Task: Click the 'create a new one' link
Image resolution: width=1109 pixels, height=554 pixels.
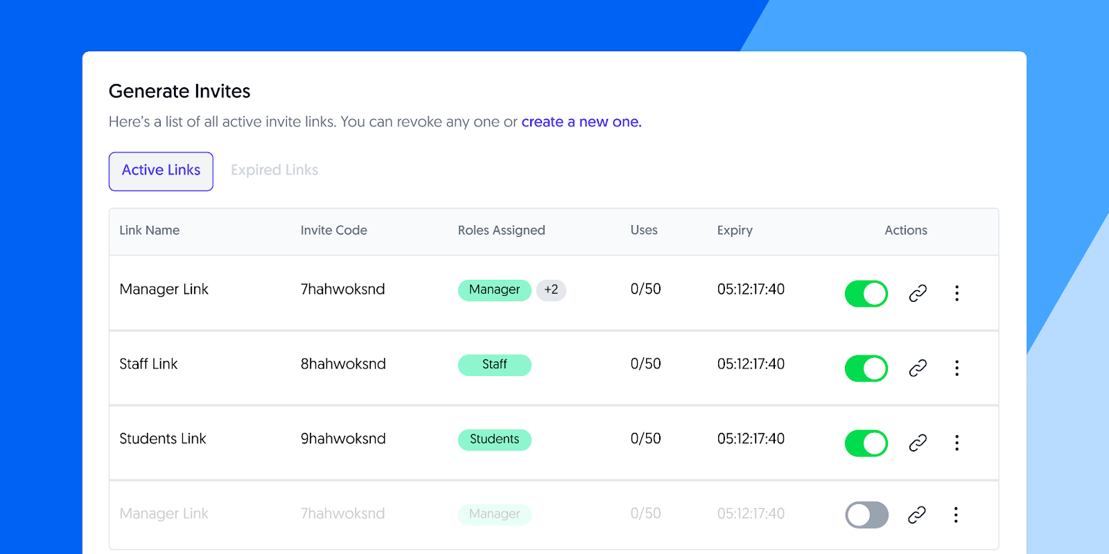Action: (x=582, y=122)
